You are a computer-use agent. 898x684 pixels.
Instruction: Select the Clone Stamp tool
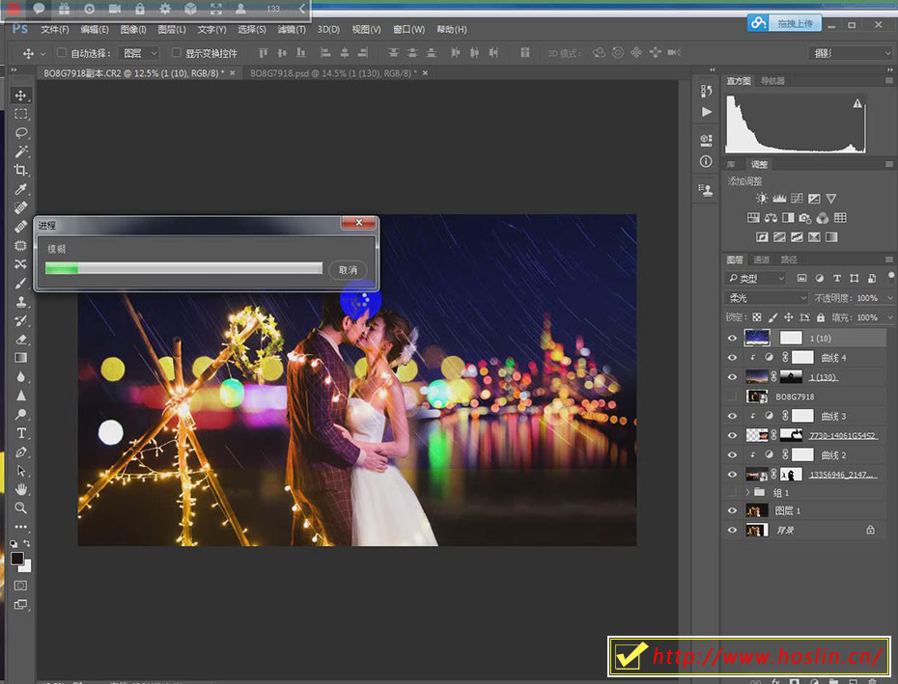(x=20, y=302)
